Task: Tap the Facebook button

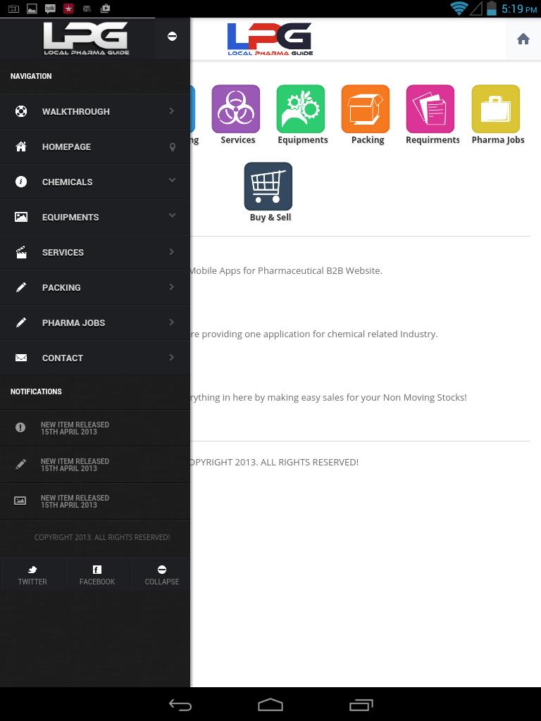Action: (x=97, y=575)
